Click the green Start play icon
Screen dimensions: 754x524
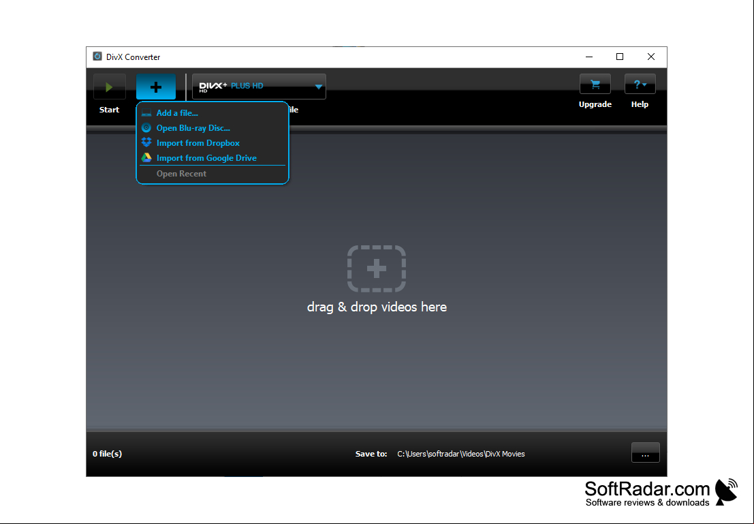[x=110, y=87]
